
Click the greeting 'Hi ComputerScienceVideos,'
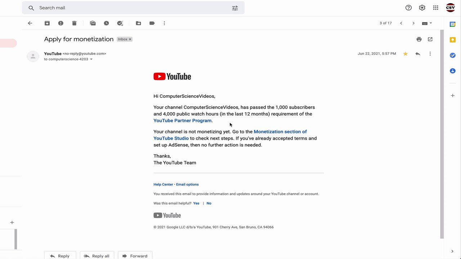point(184,96)
